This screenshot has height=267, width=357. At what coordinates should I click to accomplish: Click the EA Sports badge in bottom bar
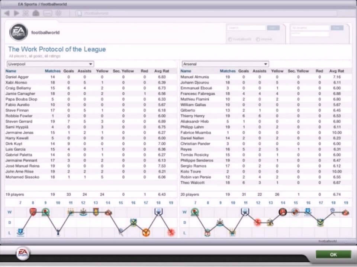[23, 253]
